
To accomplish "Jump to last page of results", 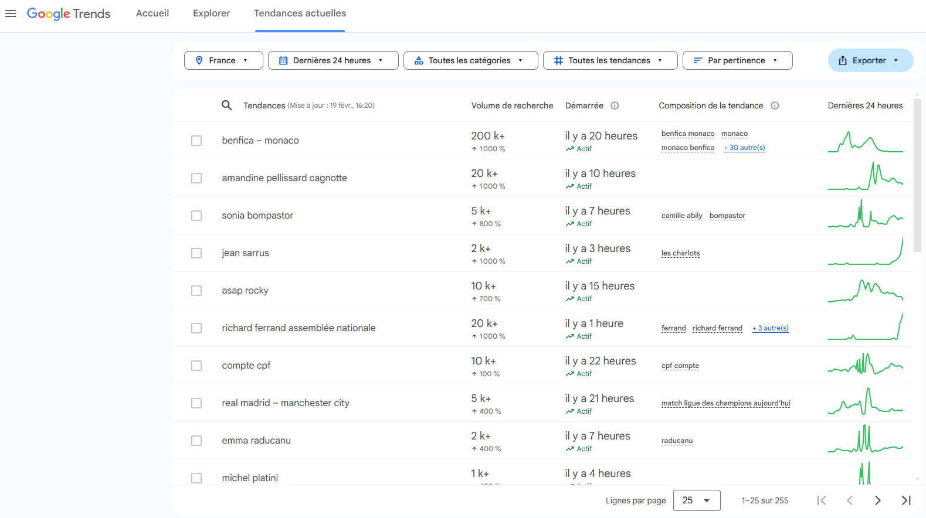I will [x=906, y=500].
